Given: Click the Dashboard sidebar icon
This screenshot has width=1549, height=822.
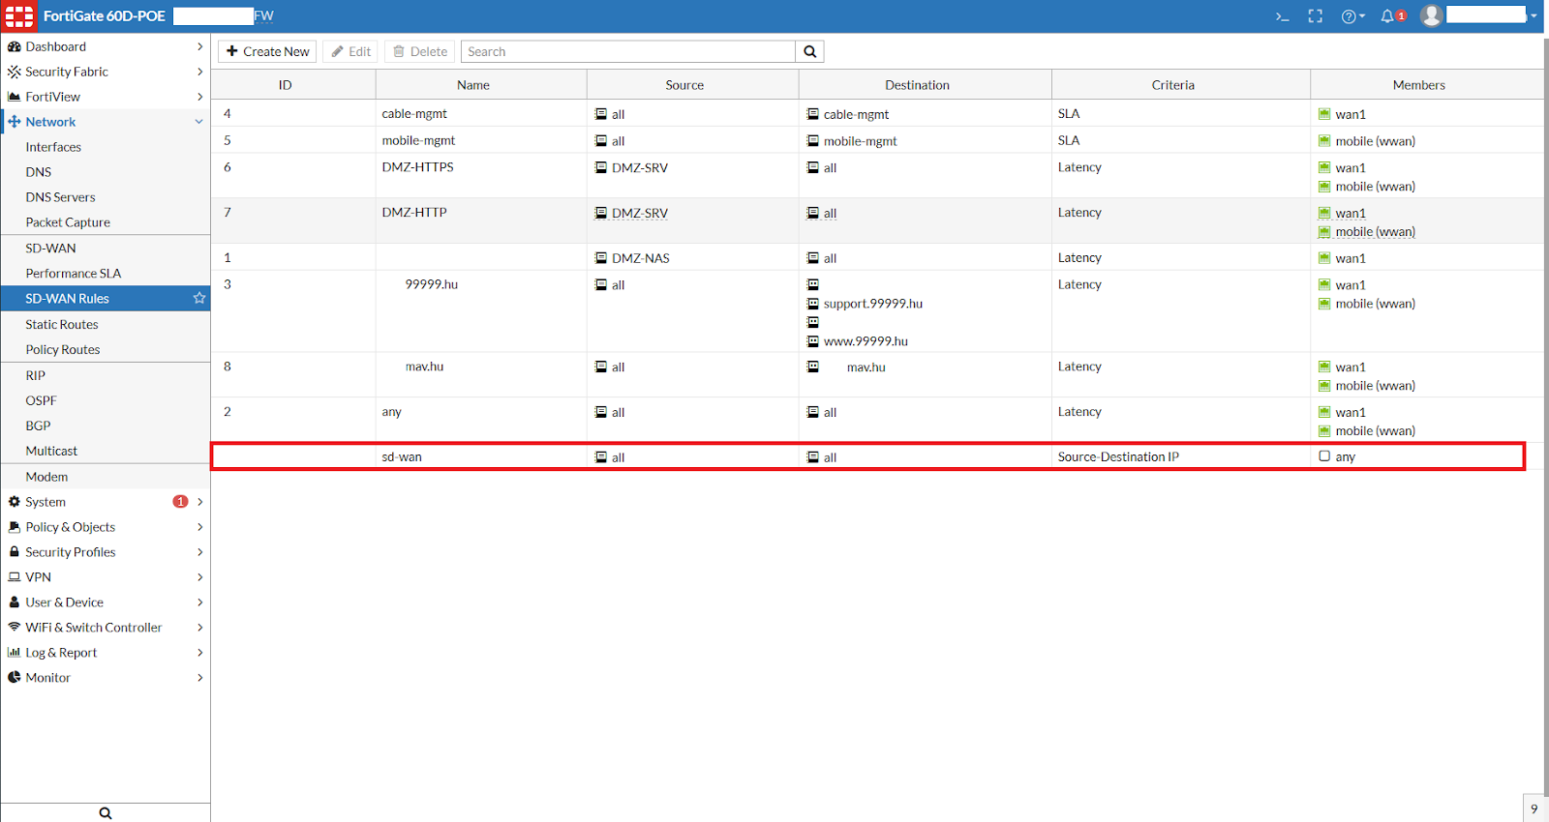Looking at the screenshot, I should (15, 46).
